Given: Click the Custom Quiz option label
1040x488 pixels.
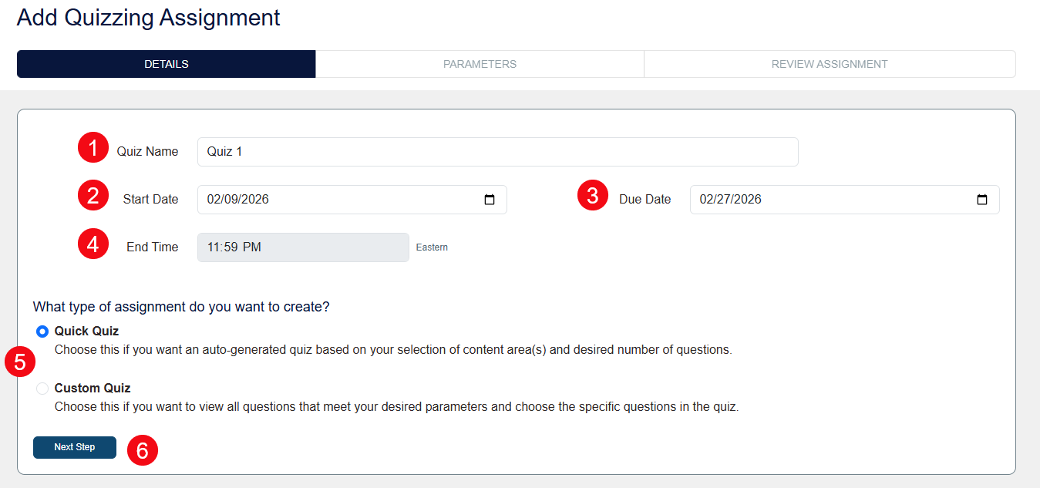Looking at the screenshot, I should 93,388.
